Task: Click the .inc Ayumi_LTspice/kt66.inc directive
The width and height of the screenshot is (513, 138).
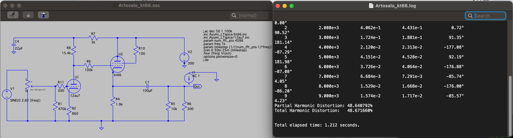Action: coord(225,34)
